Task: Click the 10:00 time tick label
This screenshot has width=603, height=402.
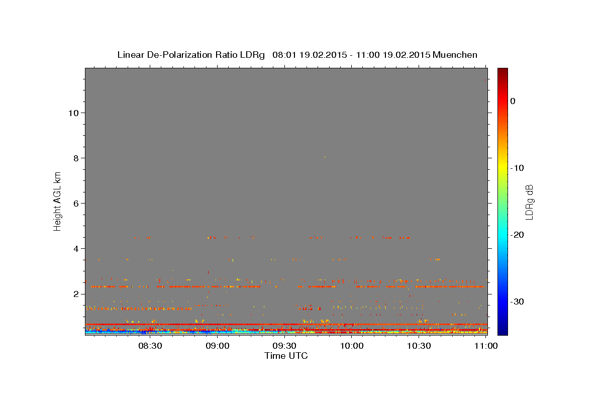Action: tap(352, 346)
